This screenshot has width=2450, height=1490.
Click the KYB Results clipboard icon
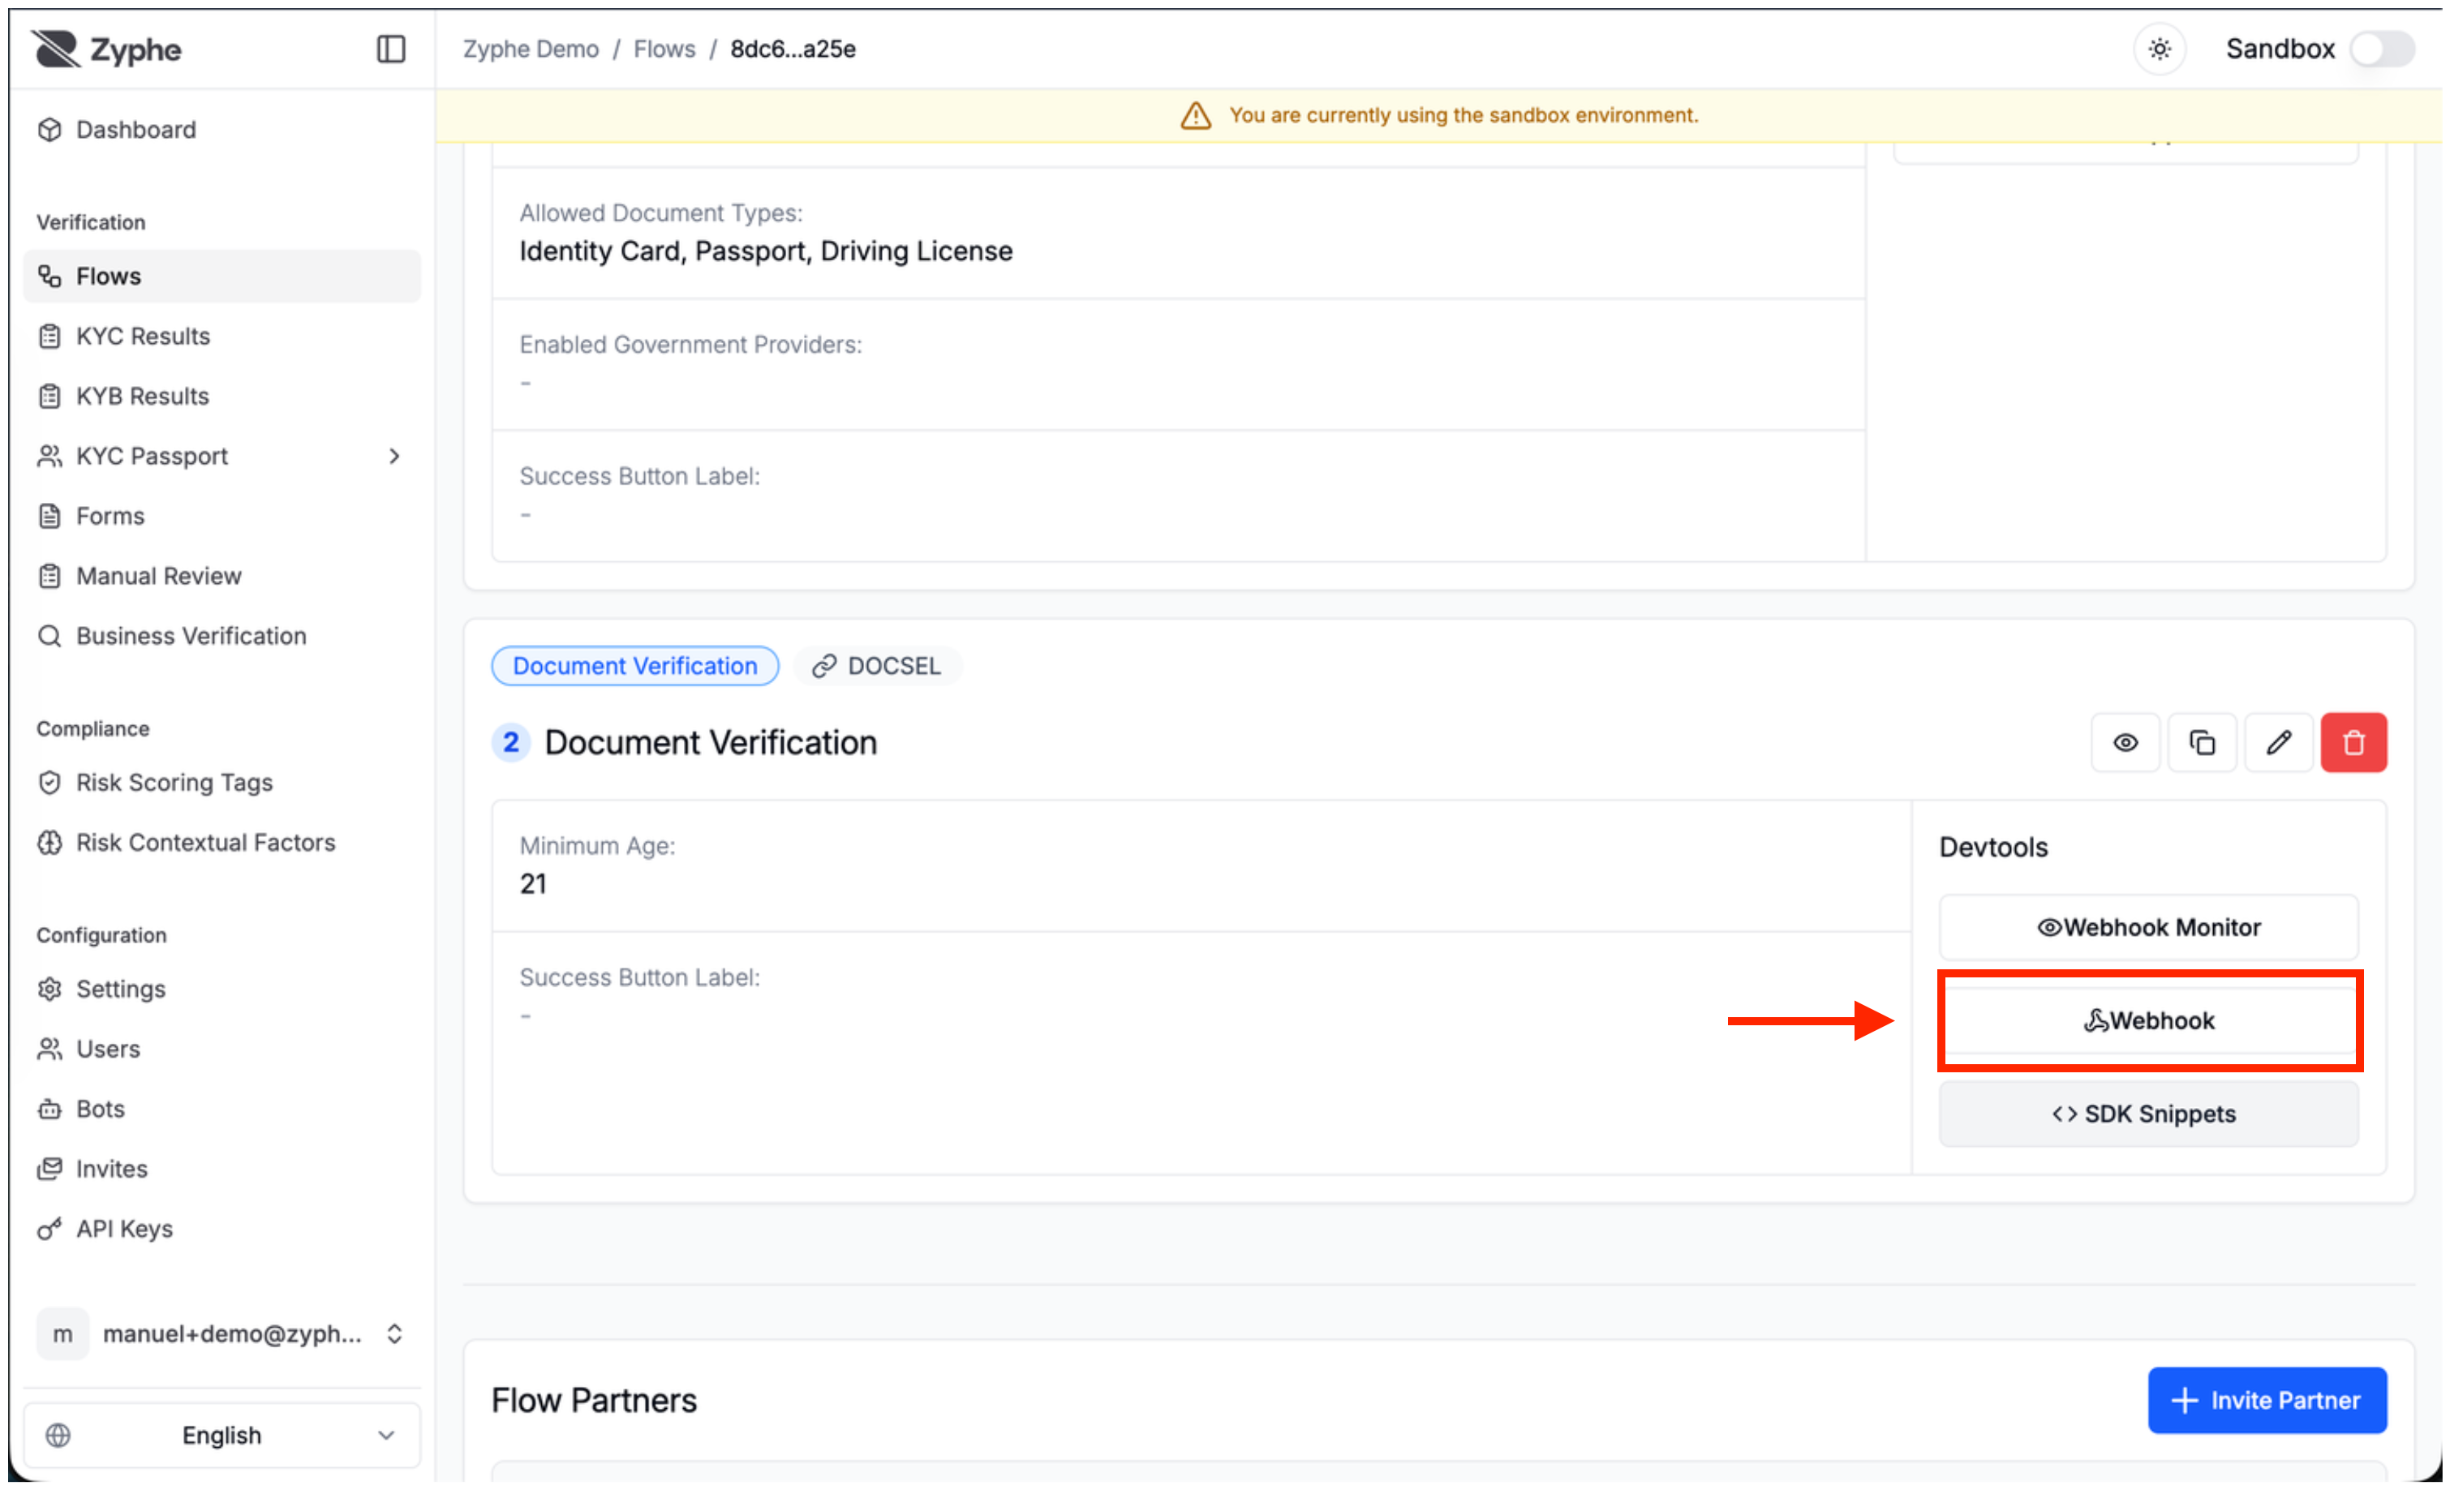[49, 396]
